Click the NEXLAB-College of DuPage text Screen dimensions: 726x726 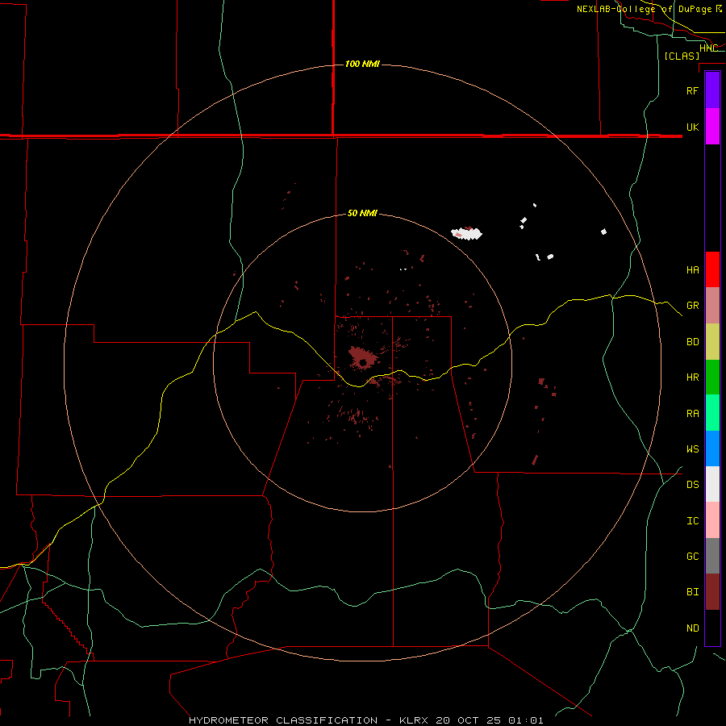(x=644, y=9)
